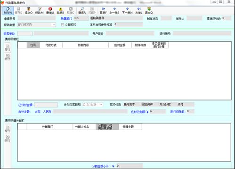The height and width of the screenshot is (170, 235).
Task: Click the blue 合计金额 label
Action: pos(24,112)
